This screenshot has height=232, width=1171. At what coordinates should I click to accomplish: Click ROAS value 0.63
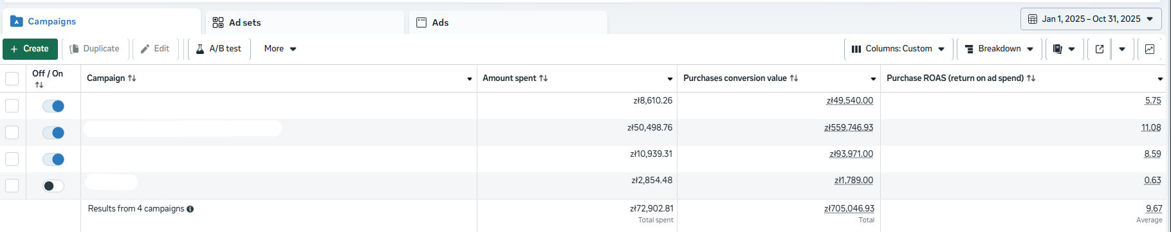1153,181
